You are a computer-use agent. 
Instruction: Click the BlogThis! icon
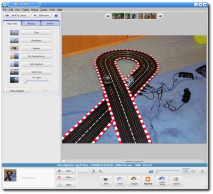[148, 181]
